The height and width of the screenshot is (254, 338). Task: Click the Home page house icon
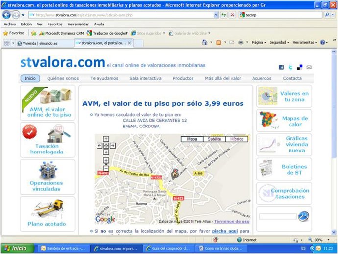point(205,42)
